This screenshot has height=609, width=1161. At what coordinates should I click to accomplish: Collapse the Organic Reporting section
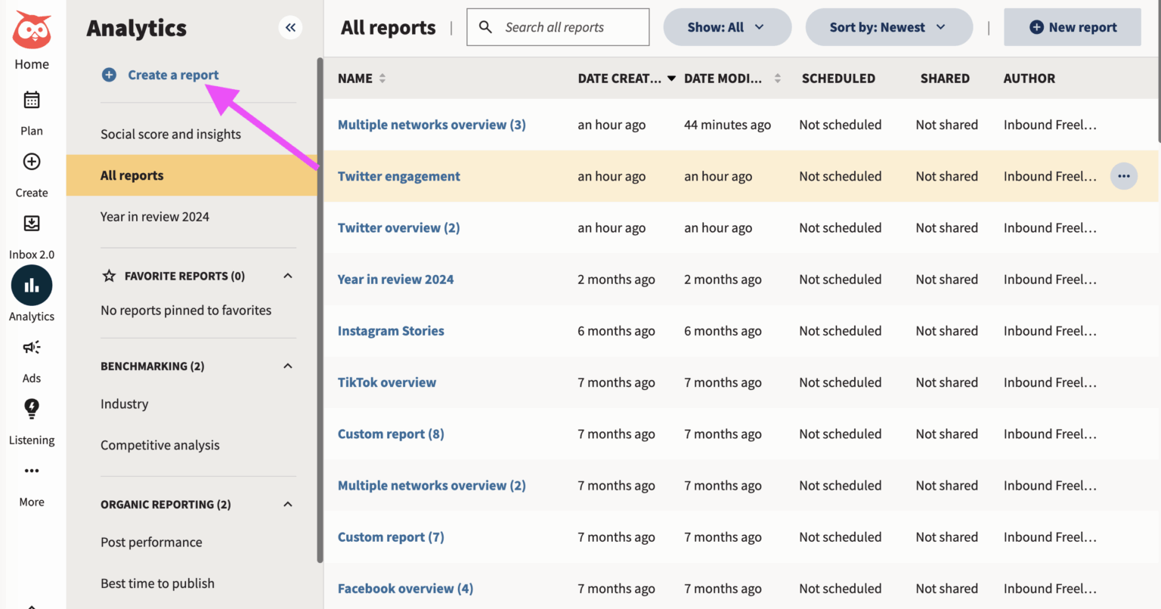click(287, 504)
